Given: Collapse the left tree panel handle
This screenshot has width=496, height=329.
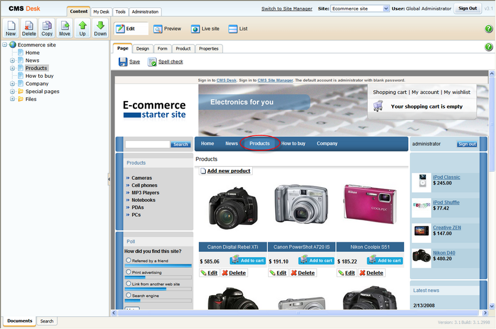Looking at the screenshot, I should (109, 179).
